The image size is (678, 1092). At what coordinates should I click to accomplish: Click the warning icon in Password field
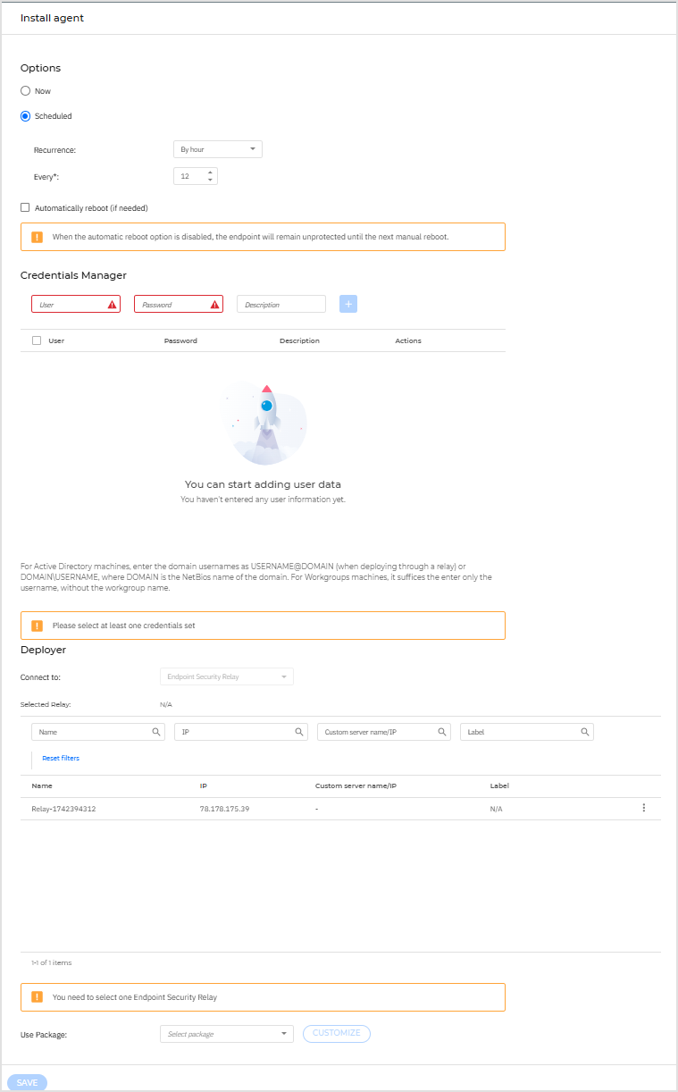[x=214, y=305]
